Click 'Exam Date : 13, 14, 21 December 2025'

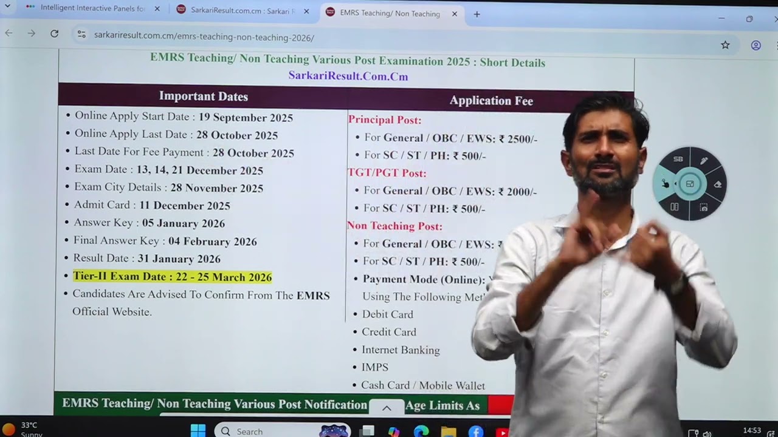pyautogui.click(x=169, y=170)
